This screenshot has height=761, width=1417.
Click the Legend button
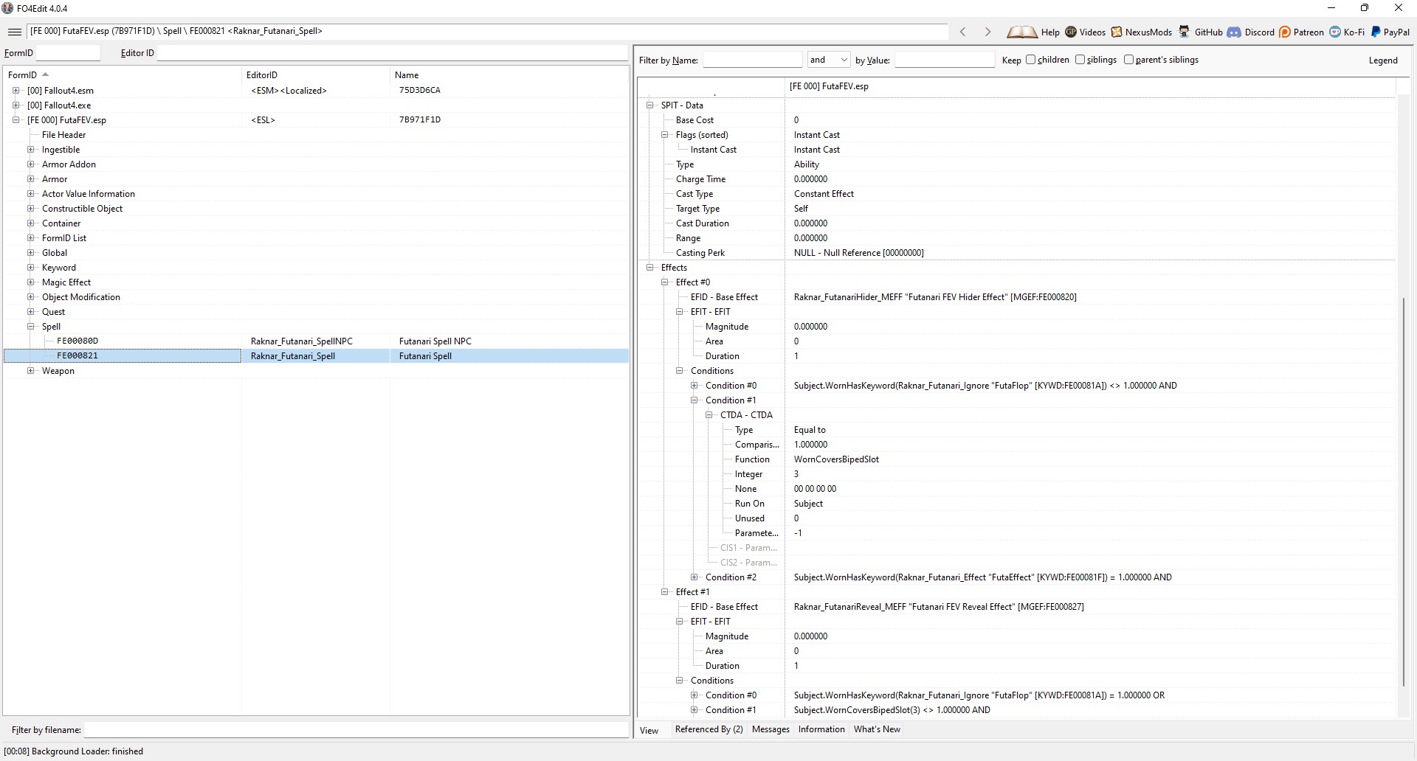1382,60
